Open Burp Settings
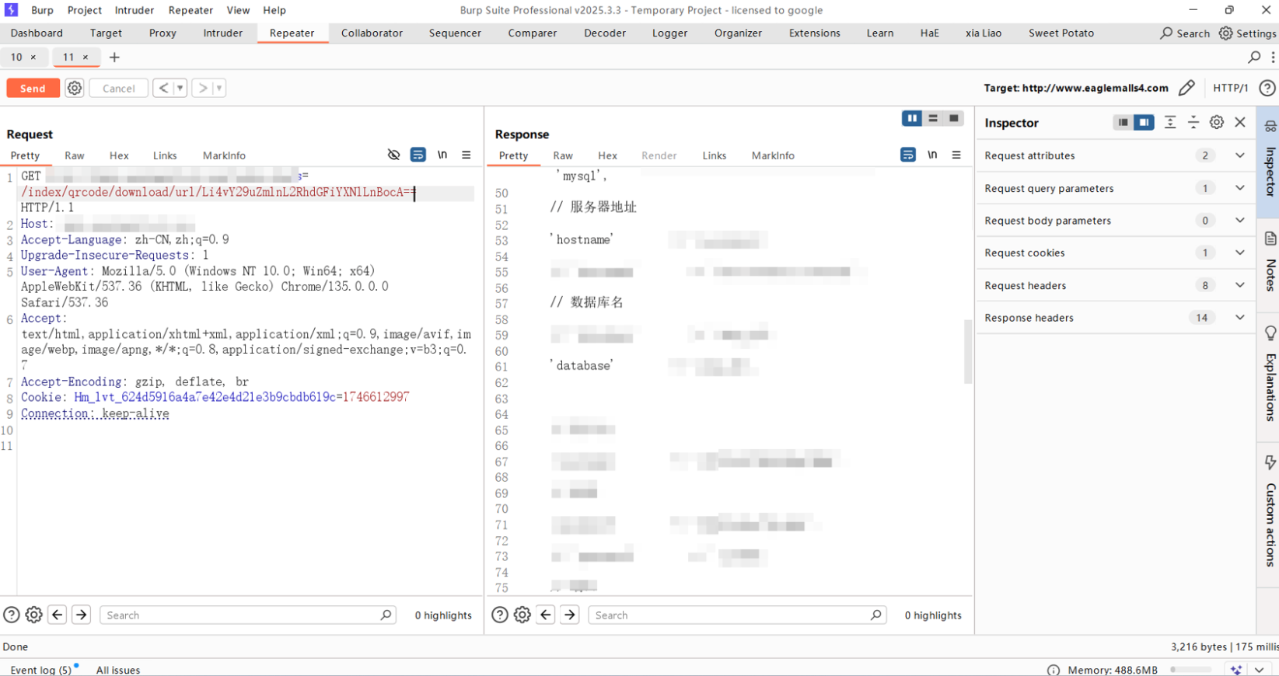The image size is (1279, 676). (x=1247, y=33)
